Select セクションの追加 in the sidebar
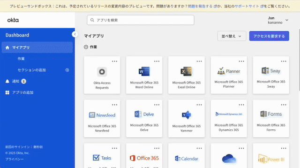The height and width of the screenshot is (168, 300). tap(32, 70)
